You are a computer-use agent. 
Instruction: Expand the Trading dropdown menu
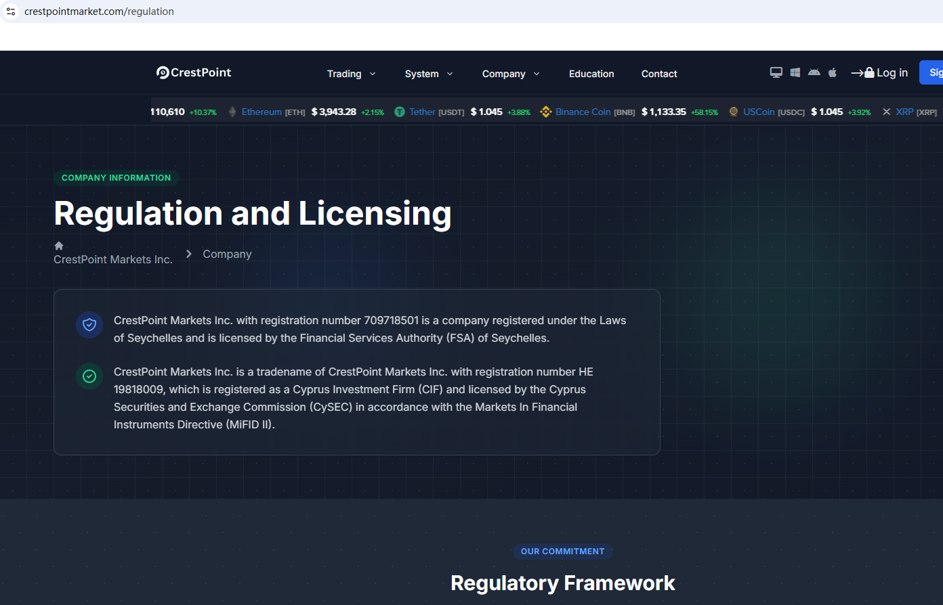click(x=351, y=74)
